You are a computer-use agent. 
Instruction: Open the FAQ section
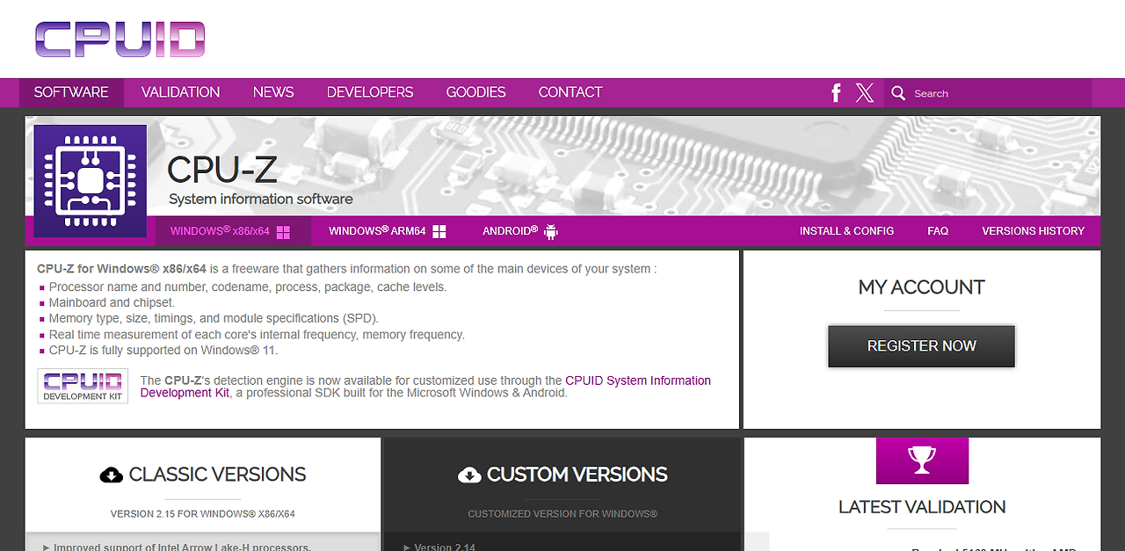[938, 231]
